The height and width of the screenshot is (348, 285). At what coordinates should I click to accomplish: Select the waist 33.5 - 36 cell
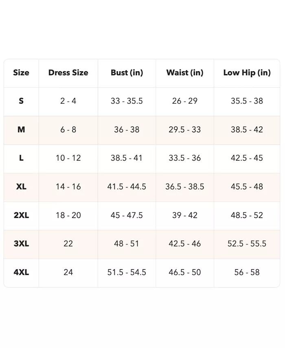tap(185, 158)
